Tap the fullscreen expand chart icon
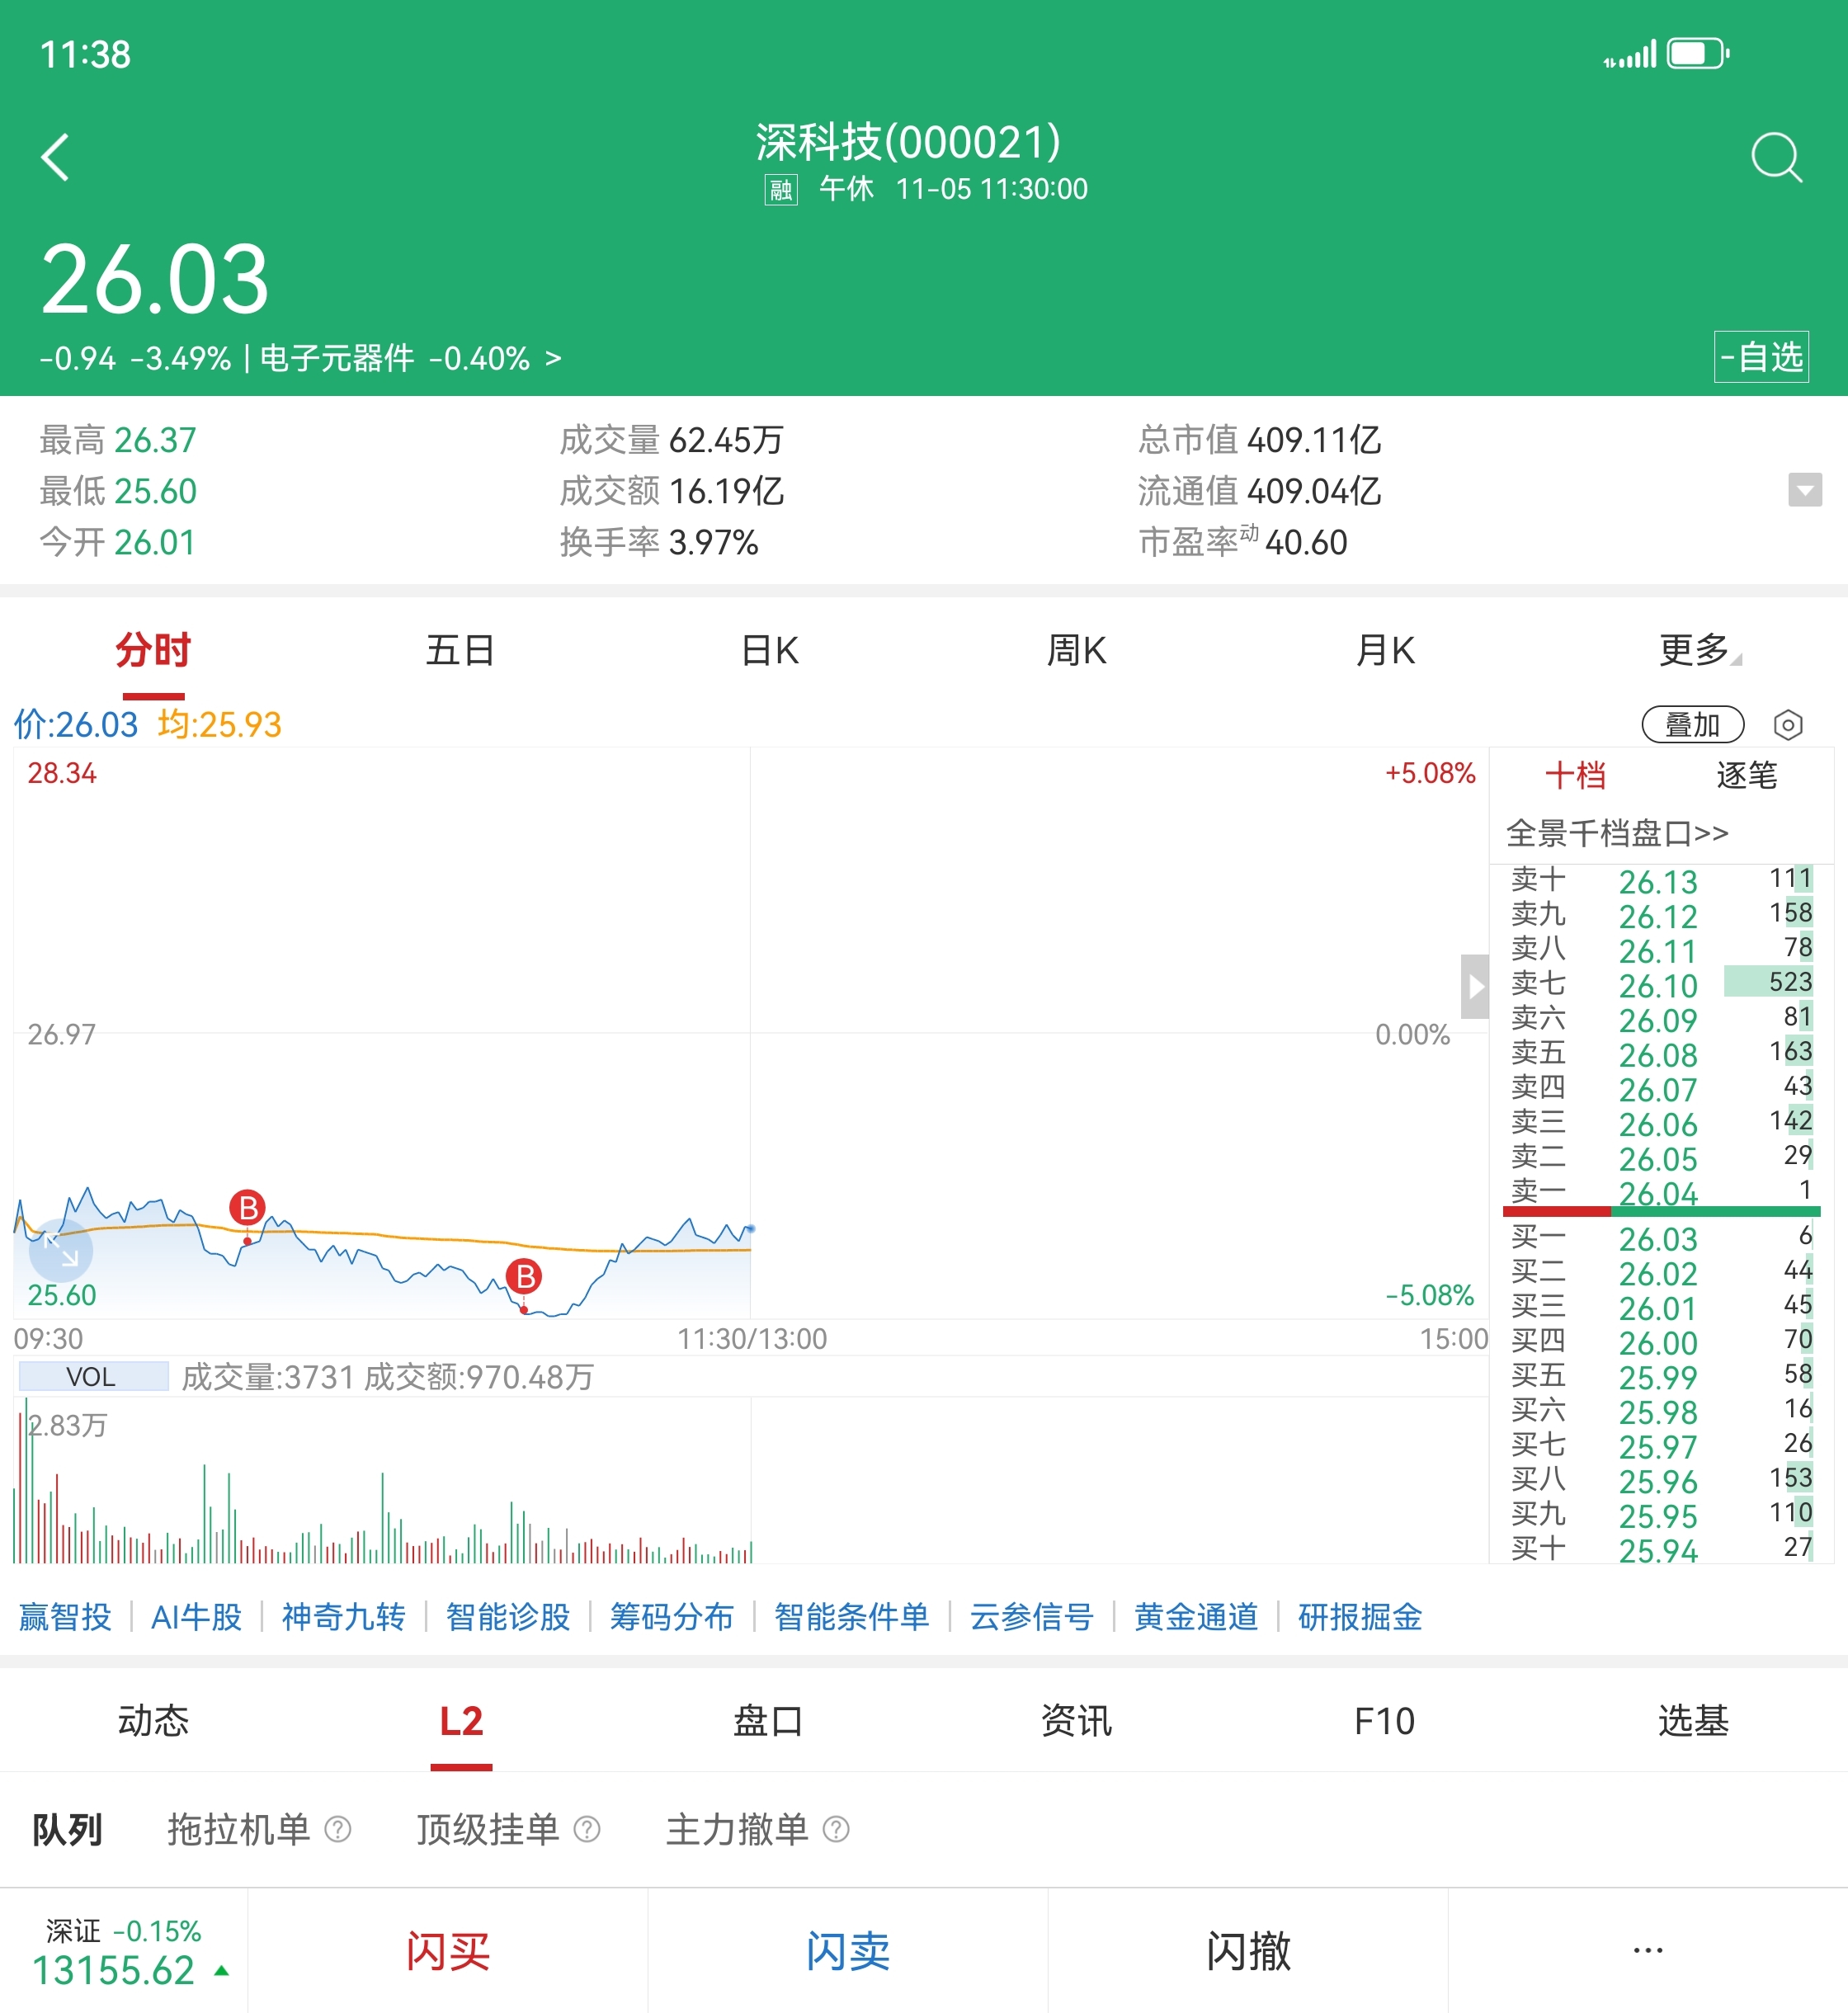The width and height of the screenshot is (1848, 2013). point(61,1249)
